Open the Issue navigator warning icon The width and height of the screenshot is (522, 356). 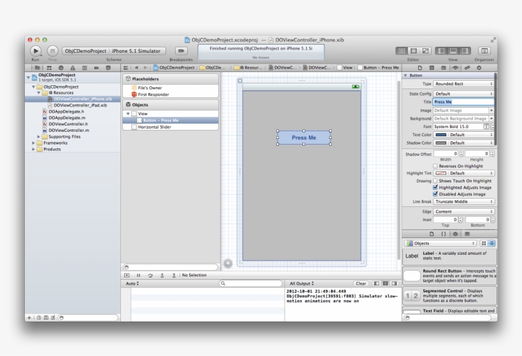73,68
